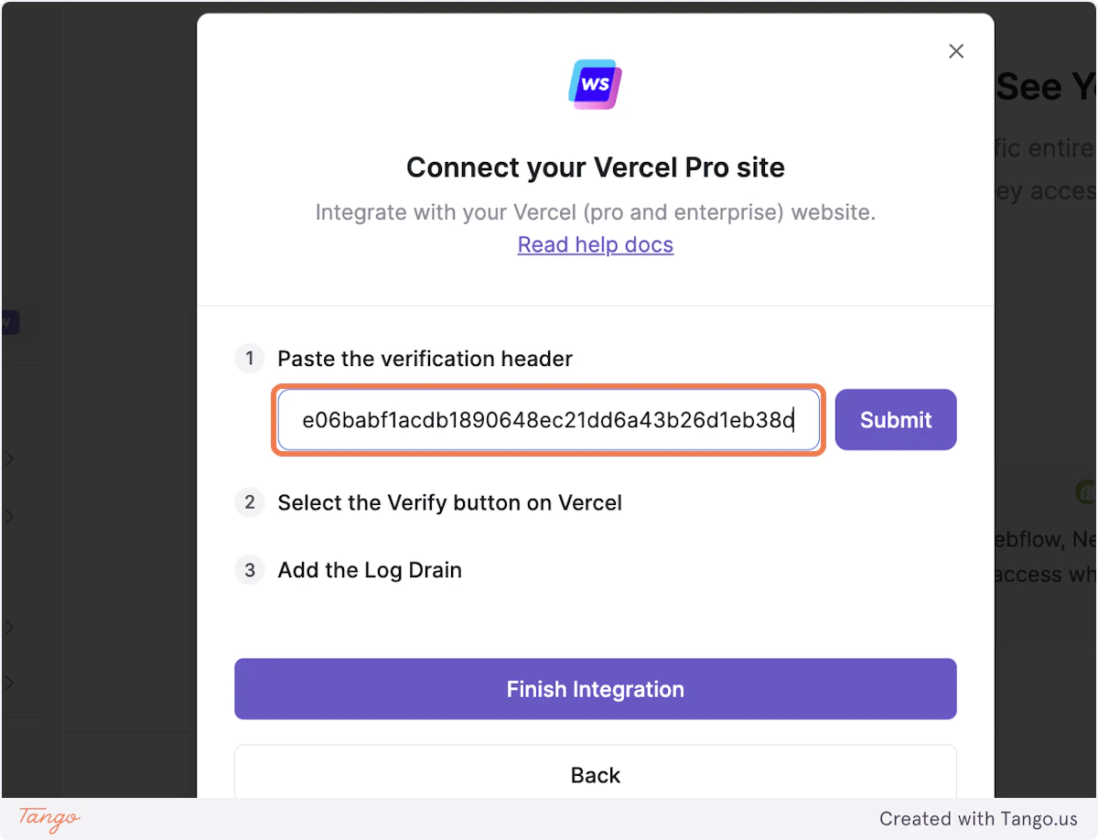
Task: Open the Read help docs link
Action: [x=595, y=244]
